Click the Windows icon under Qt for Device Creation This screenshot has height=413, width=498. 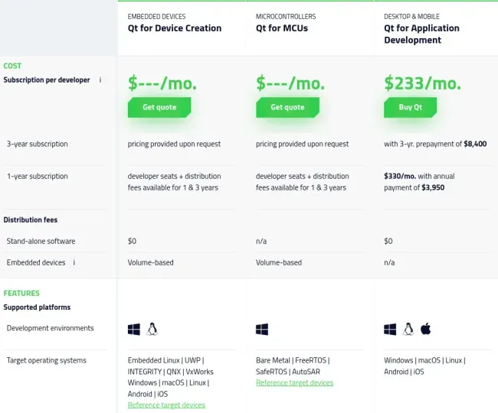134,330
